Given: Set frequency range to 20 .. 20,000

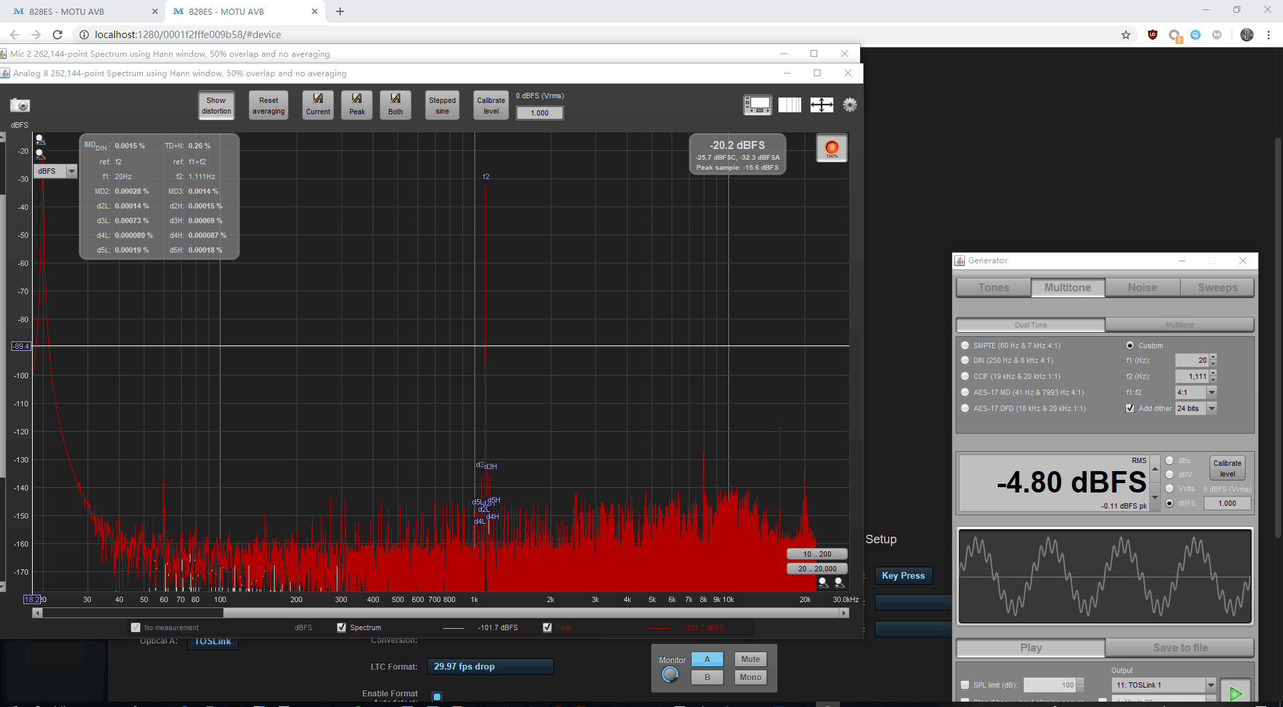Looking at the screenshot, I should pyautogui.click(x=817, y=569).
